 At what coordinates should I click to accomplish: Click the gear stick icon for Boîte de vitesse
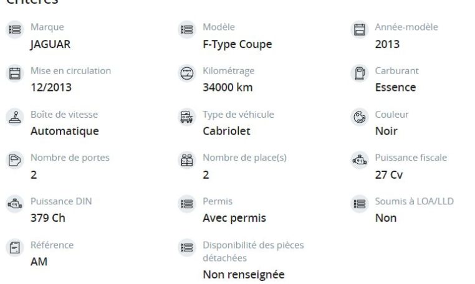click(15, 117)
